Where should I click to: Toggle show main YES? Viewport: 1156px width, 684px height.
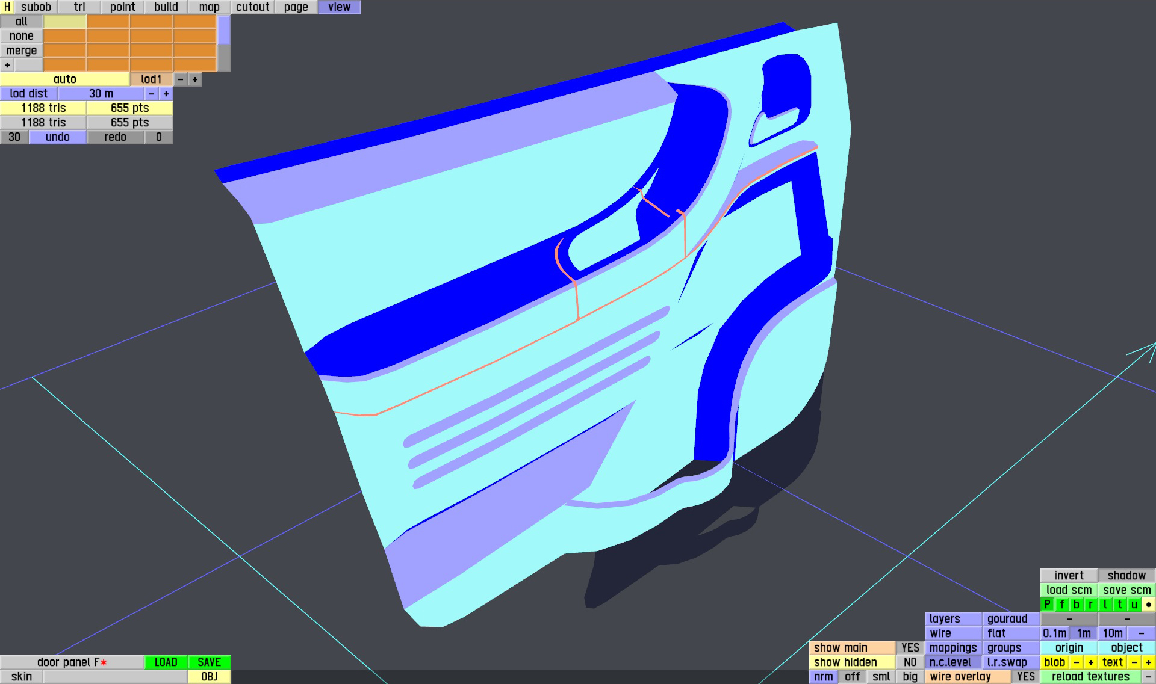click(x=910, y=648)
